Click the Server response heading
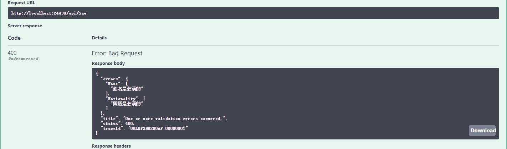The image size is (507, 149). click(25, 26)
